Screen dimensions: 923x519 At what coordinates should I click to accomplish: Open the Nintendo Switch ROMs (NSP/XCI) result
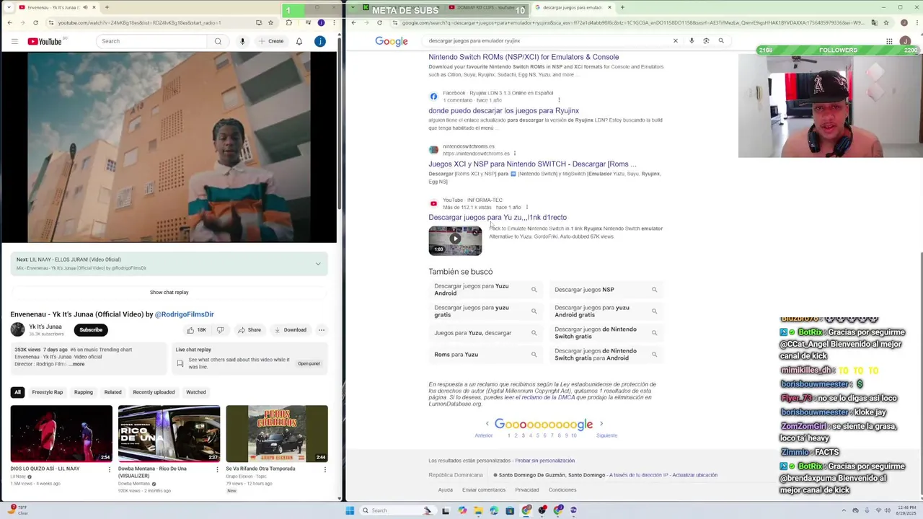point(524,57)
